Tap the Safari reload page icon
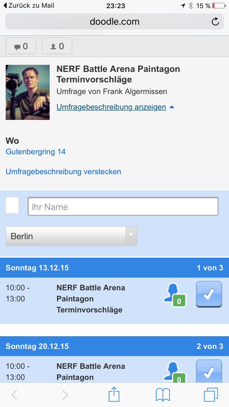229x407 pixels. tap(215, 21)
